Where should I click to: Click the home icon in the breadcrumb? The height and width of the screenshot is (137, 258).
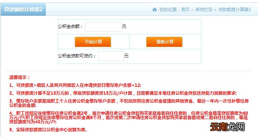click(155, 10)
